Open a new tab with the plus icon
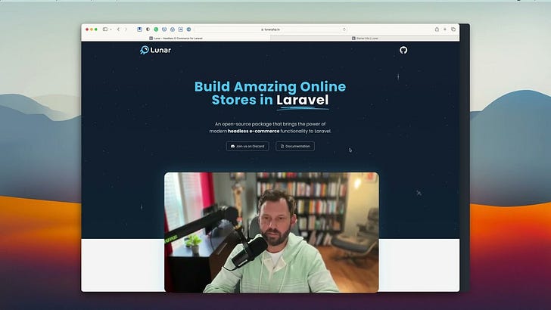Image resolution: width=551 pixels, height=310 pixels. pyautogui.click(x=445, y=29)
